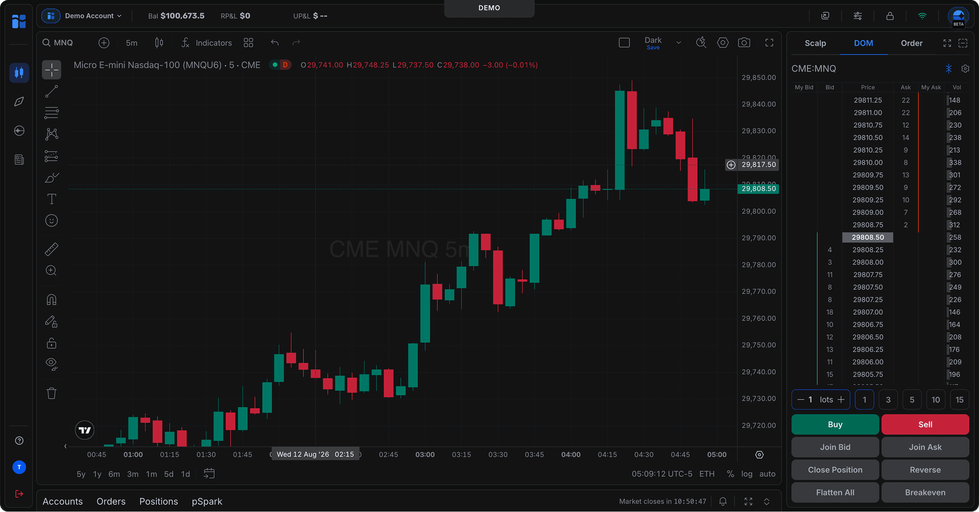Increase lots with the plus stepper
Screen dimensions: 979x512
(x=841, y=400)
